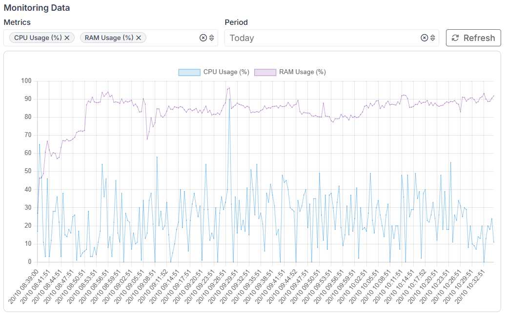Select the CPU Usage (%) chip text

[x=38, y=38]
